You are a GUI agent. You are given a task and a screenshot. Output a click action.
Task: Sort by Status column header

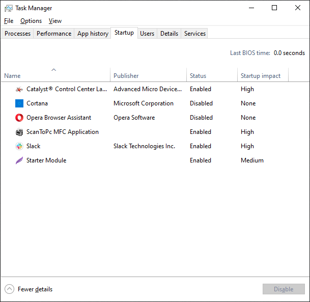[x=198, y=76]
